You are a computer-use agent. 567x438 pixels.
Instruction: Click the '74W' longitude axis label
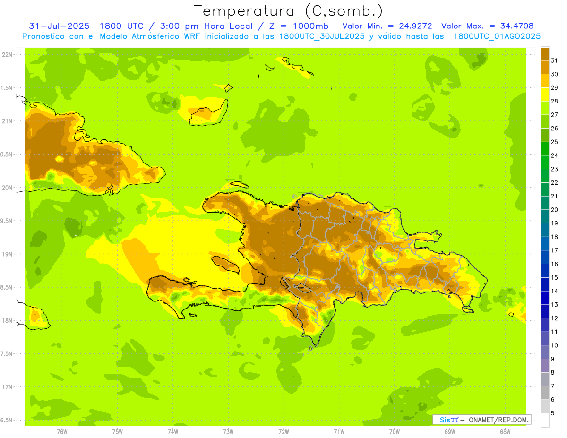[x=173, y=432]
